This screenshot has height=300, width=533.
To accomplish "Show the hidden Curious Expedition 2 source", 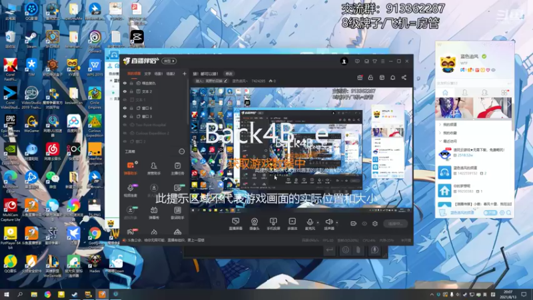I will [125, 133].
